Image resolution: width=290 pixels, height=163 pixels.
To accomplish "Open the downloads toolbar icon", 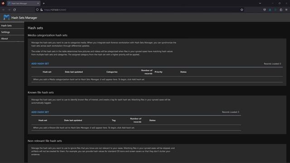I will coord(270,10).
